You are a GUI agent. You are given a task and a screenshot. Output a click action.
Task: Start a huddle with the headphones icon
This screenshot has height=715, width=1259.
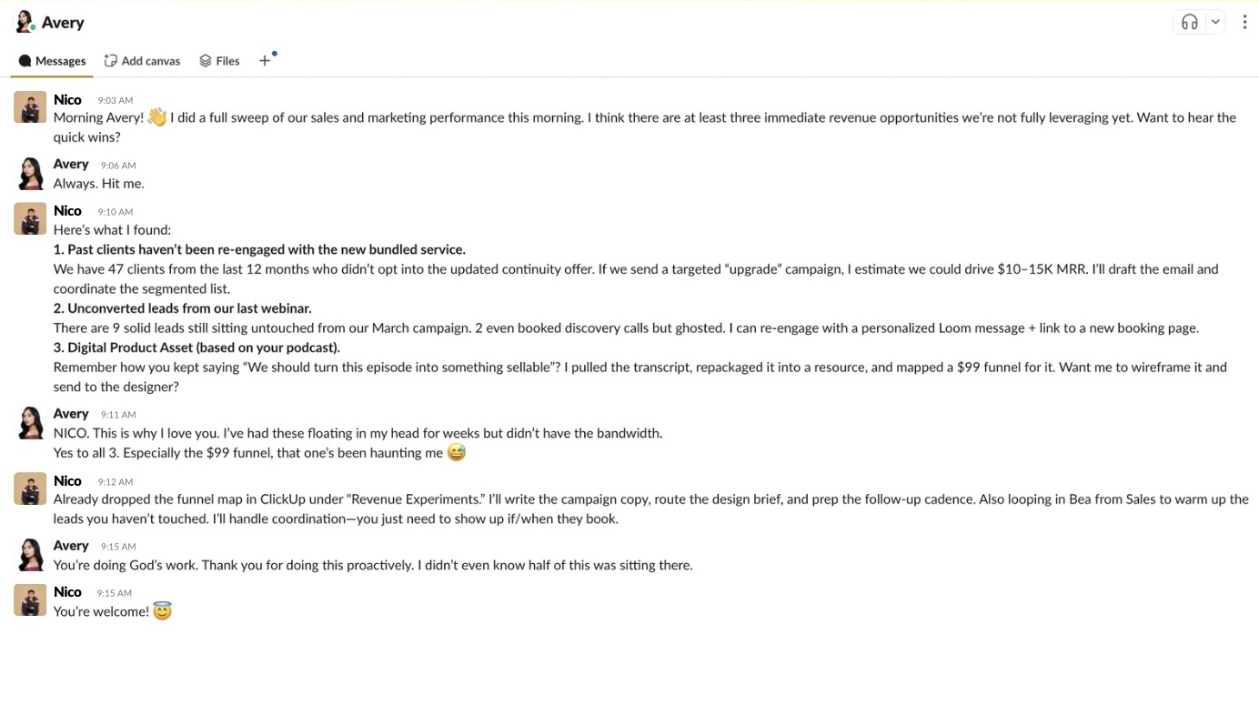(1189, 23)
